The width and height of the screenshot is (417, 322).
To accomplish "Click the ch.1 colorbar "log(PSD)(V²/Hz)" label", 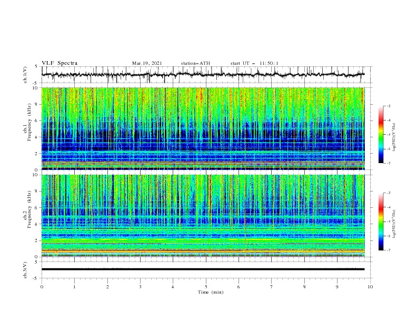I will [x=394, y=137].
